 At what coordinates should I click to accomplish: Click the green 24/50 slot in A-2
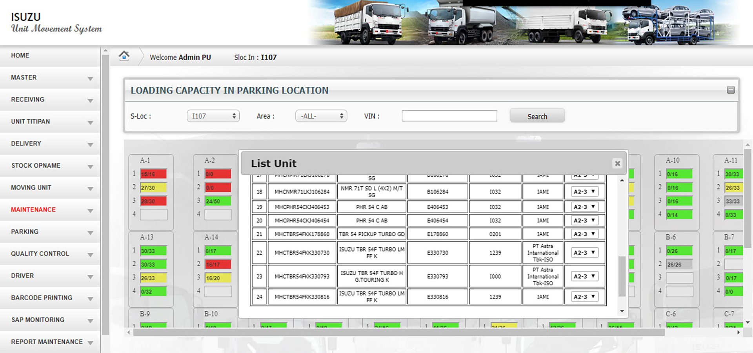(x=218, y=201)
